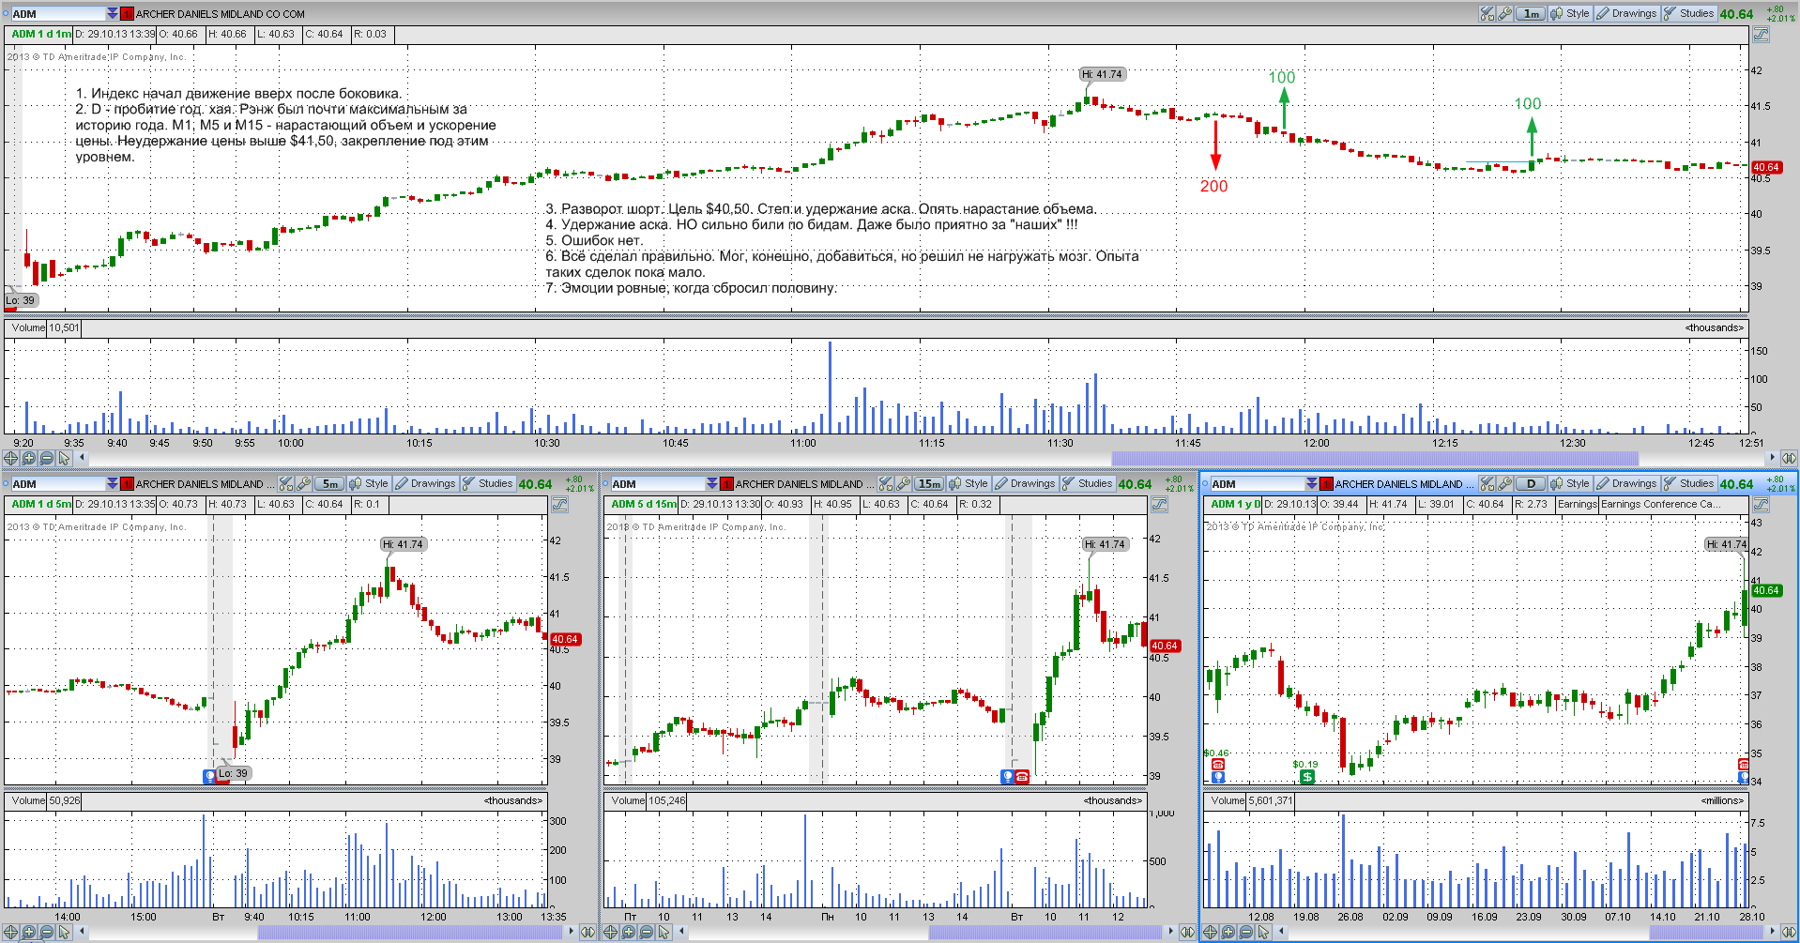1800x943 pixels.
Task: Toggle the curve icon beside the 15m chart header
Action: point(1159,504)
